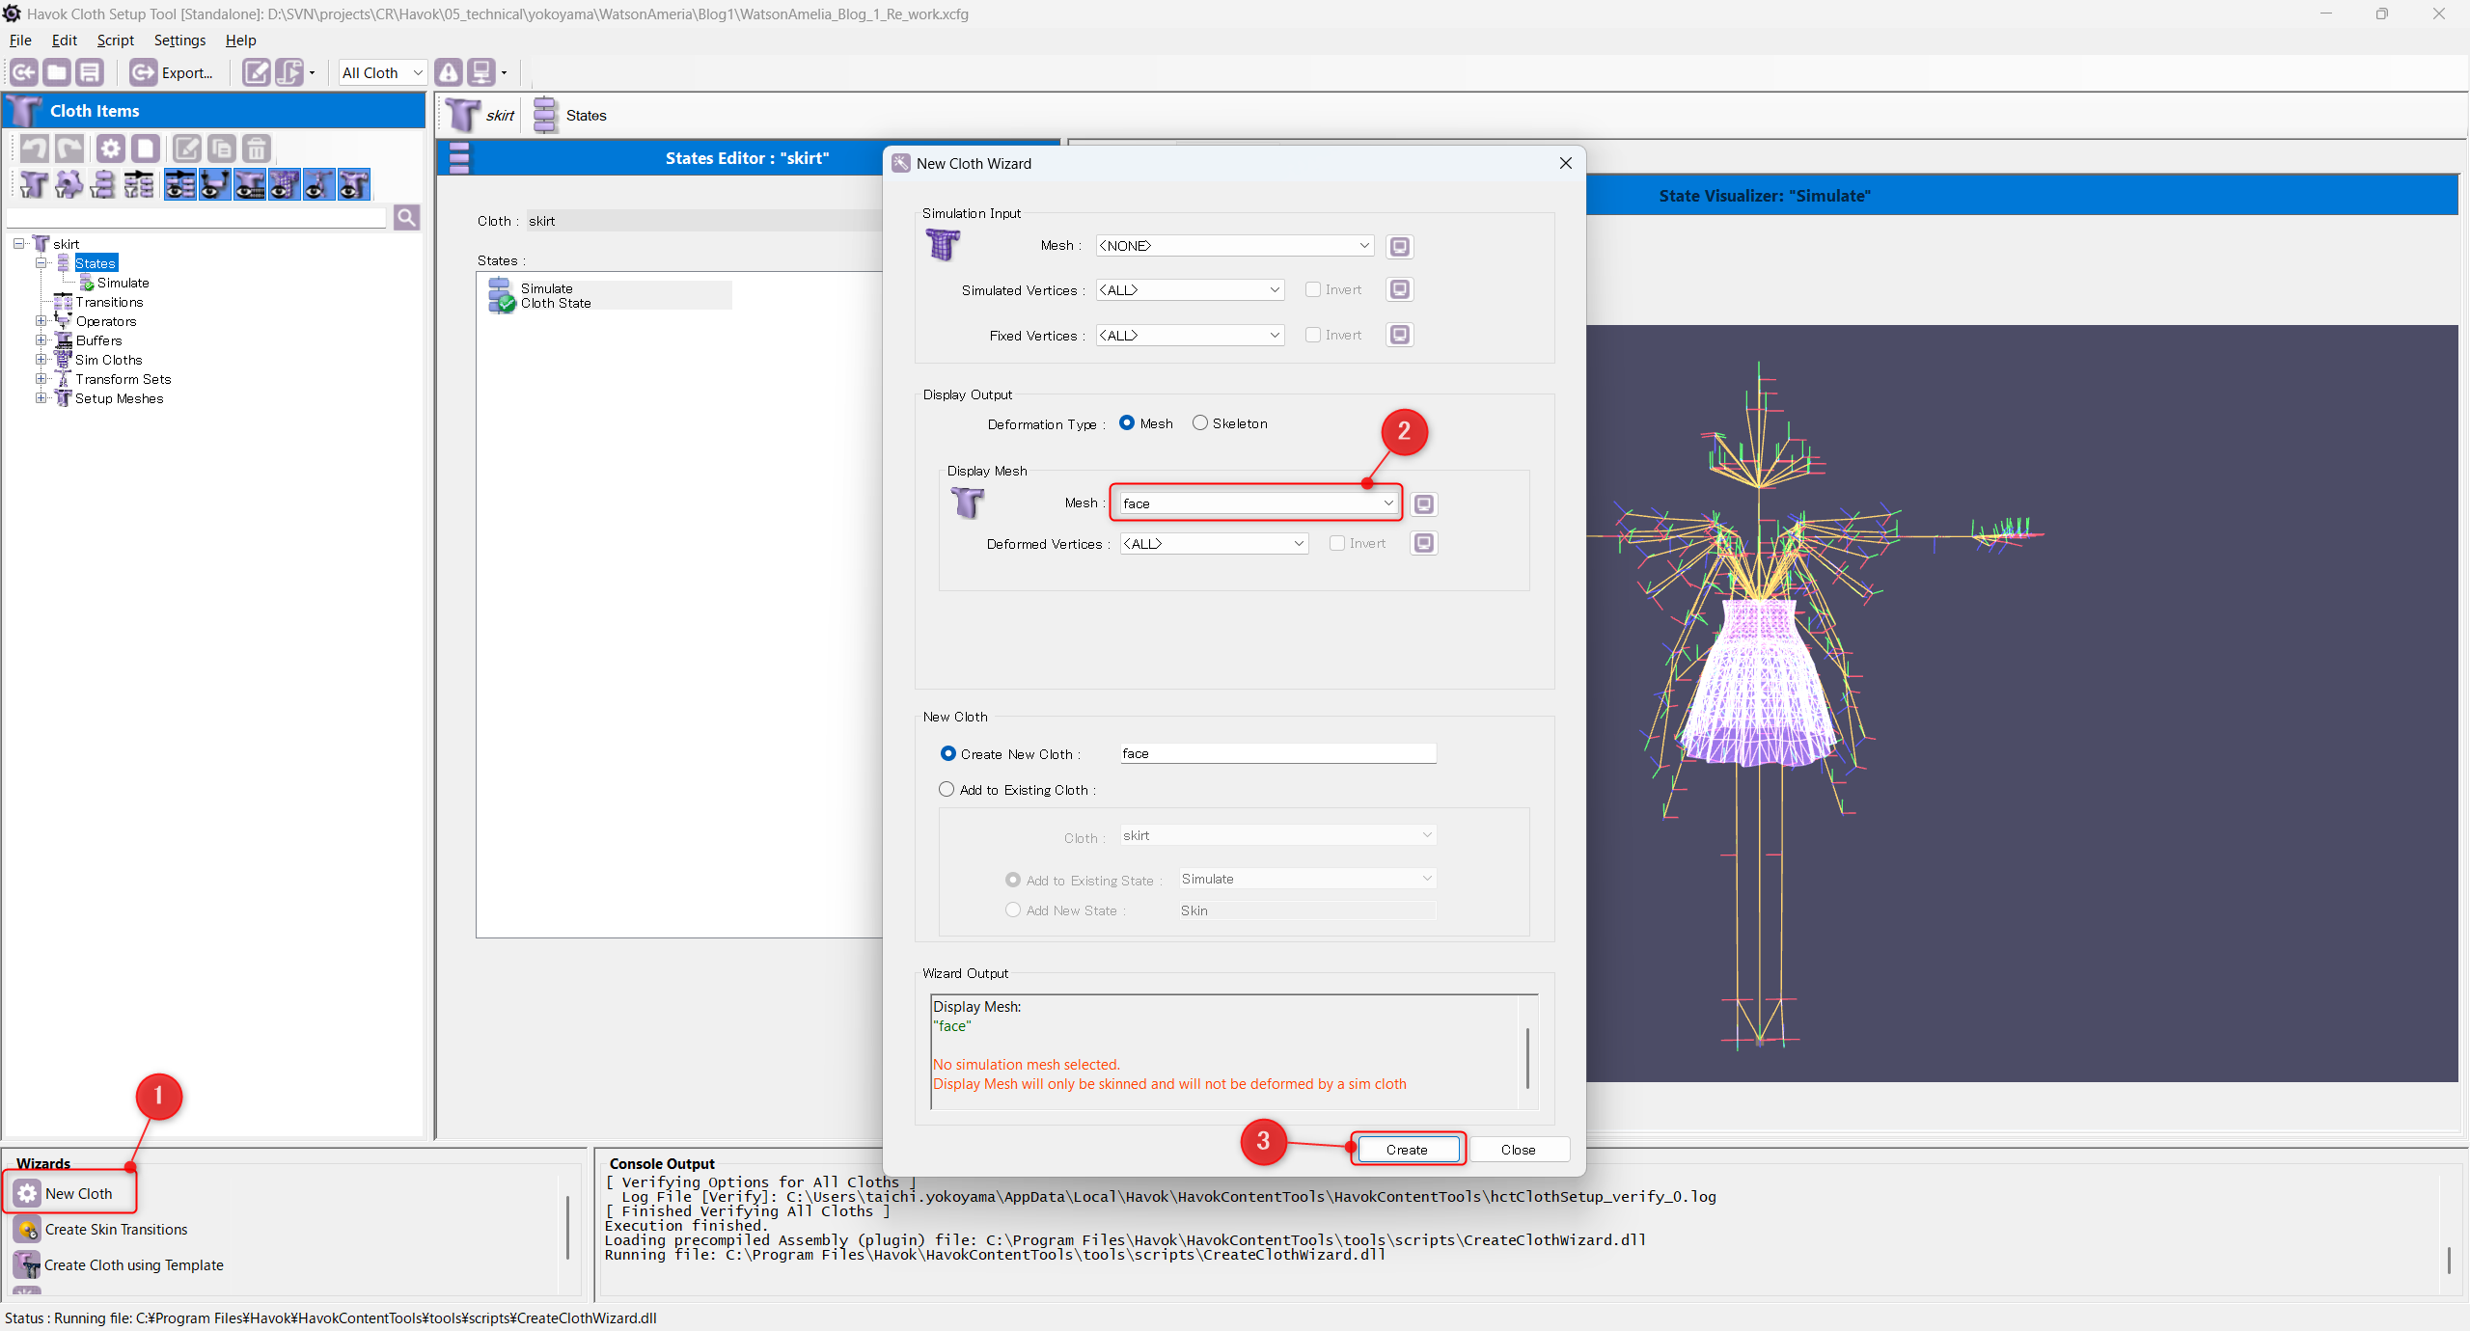This screenshot has width=2470, height=1331.
Task: Click the stacked states funnel filter icon
Action: click(103, 184)
